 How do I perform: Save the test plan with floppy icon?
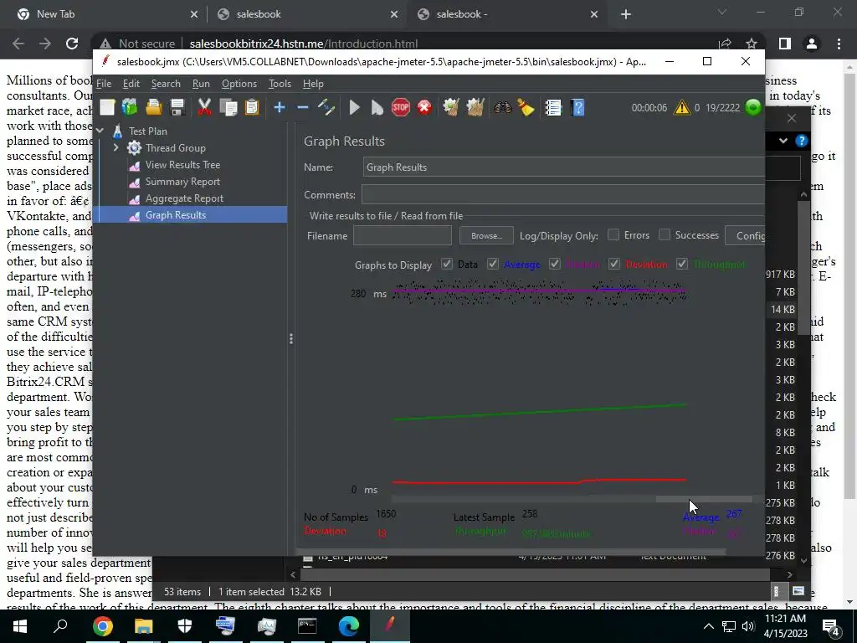tap(177, 108)
